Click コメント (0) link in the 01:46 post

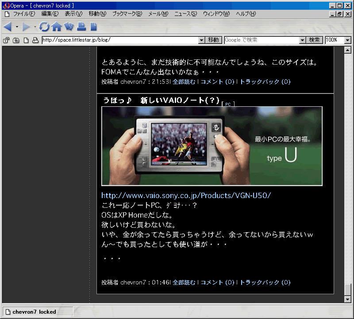point(218,282)
